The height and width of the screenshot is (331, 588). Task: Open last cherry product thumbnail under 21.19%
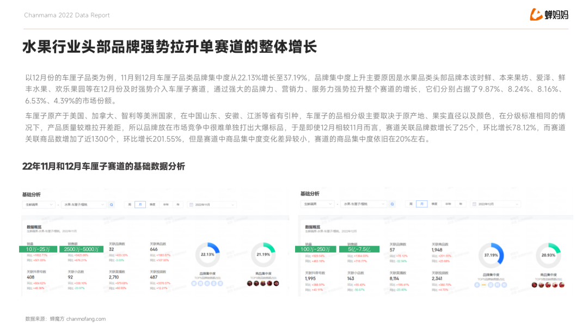point(277,284)
